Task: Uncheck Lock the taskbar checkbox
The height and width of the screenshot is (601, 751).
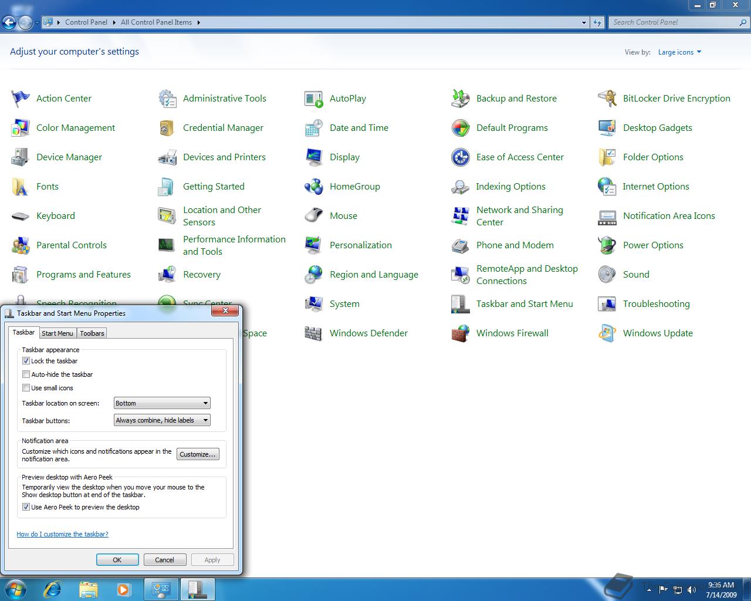Action: click(26, 361)
